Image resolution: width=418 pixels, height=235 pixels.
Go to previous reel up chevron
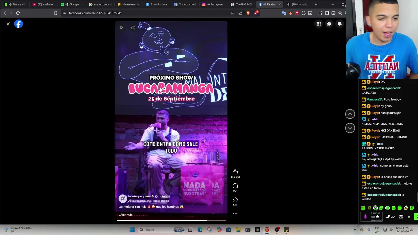click(350, 114)
